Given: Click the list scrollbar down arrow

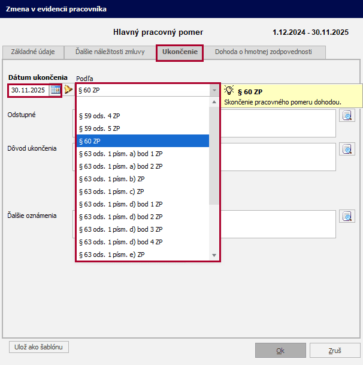Looking at the screenshot, I should [x=214, y=255].
